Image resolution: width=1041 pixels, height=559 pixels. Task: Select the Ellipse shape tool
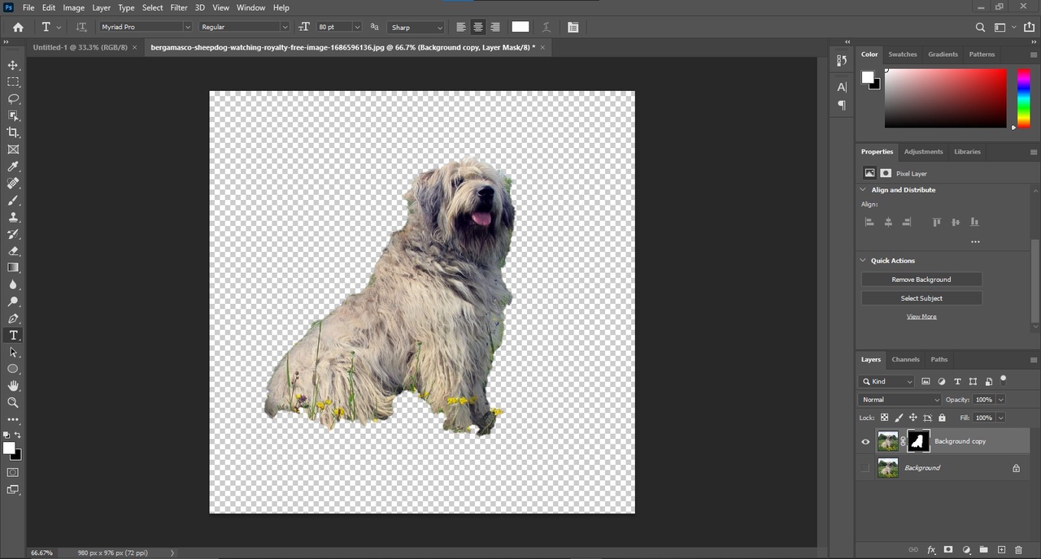point(13,369)
